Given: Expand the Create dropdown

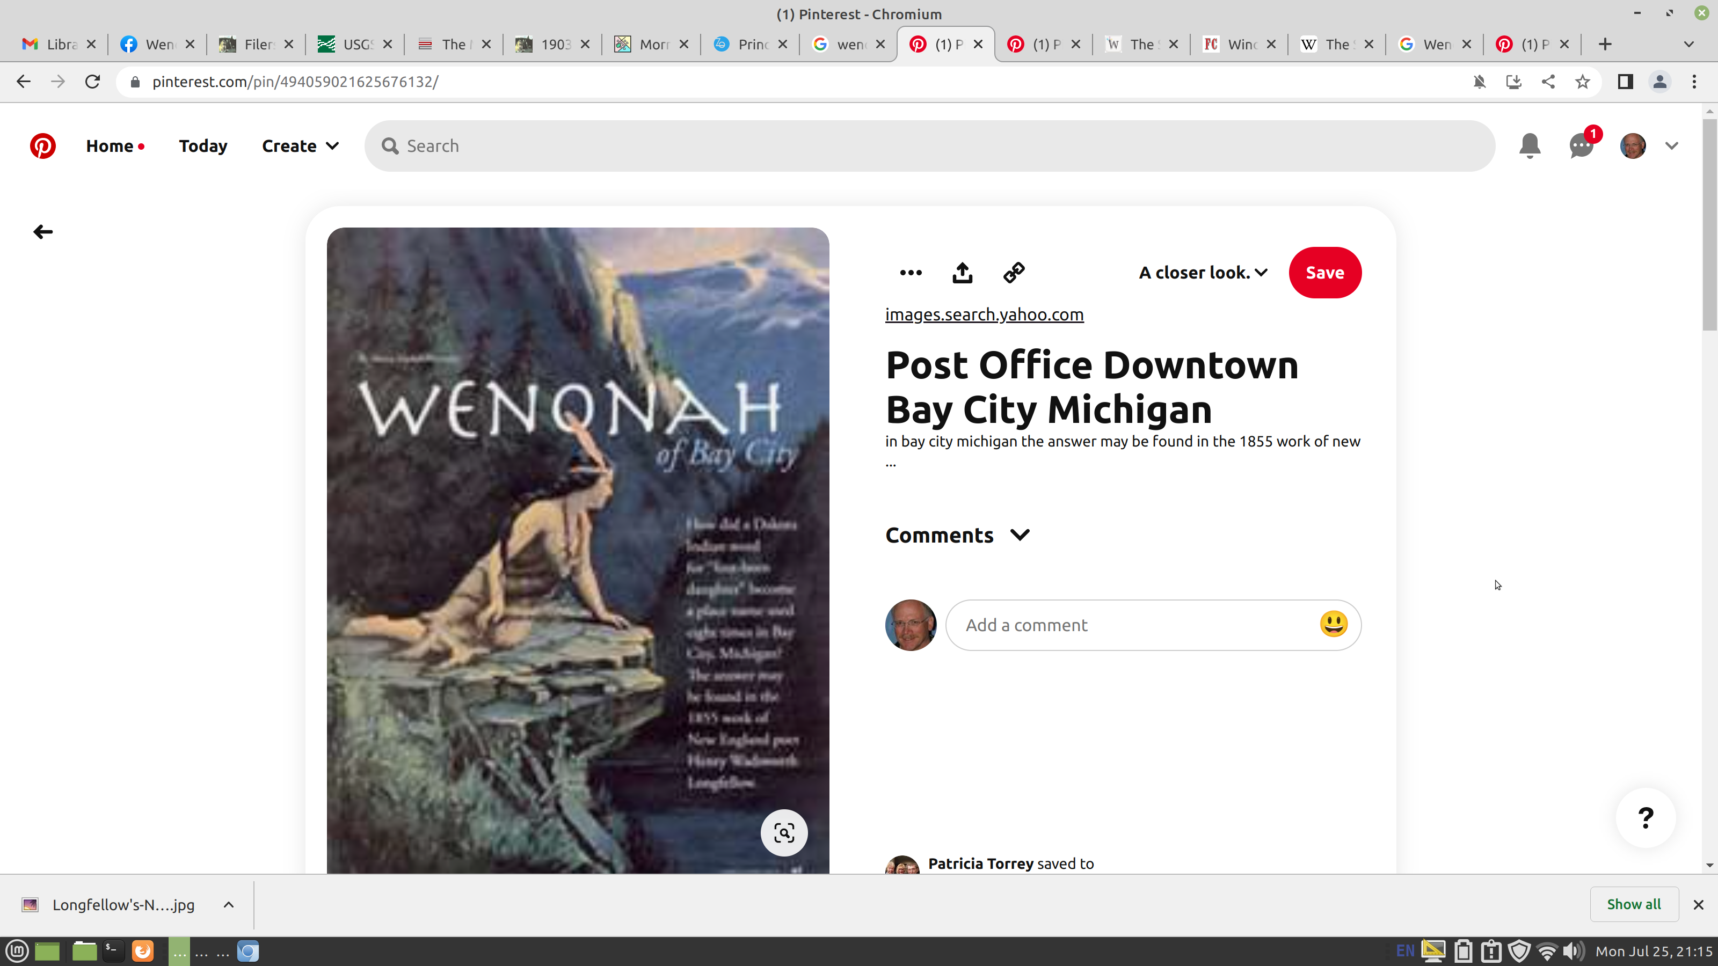Looking at the screenshot, I should pyautogui.click(x=300, y=146).
